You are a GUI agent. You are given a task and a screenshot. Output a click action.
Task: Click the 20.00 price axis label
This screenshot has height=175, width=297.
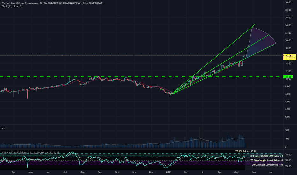(288, 40)
